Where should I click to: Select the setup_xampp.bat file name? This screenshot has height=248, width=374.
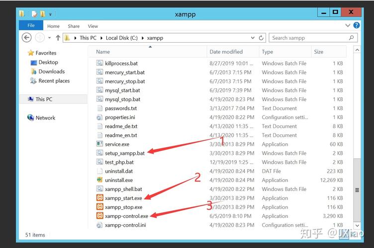coord(125,153)
